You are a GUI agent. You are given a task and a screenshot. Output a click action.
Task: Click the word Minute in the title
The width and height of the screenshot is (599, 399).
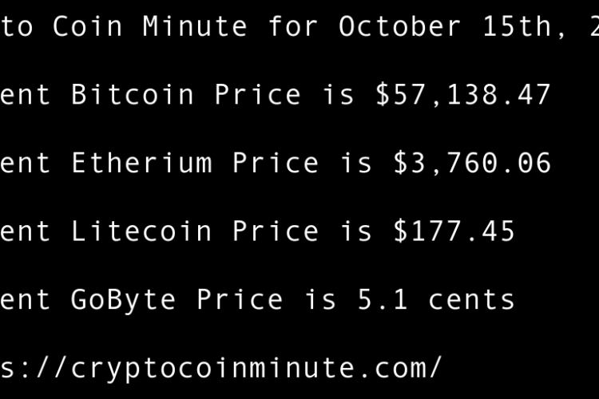pos(196,26)
